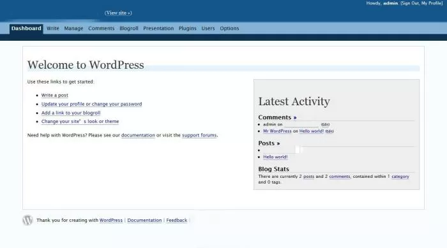Select Blogroll in the navigation bar
447x248 pixels.
[129, 29]
